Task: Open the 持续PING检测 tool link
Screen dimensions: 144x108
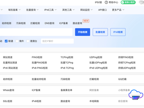Action: 126,57
